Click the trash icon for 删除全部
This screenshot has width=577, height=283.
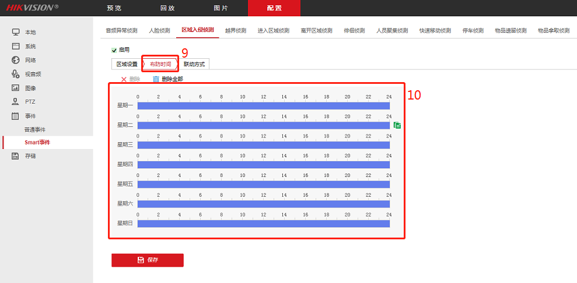(x=156, y=79)
